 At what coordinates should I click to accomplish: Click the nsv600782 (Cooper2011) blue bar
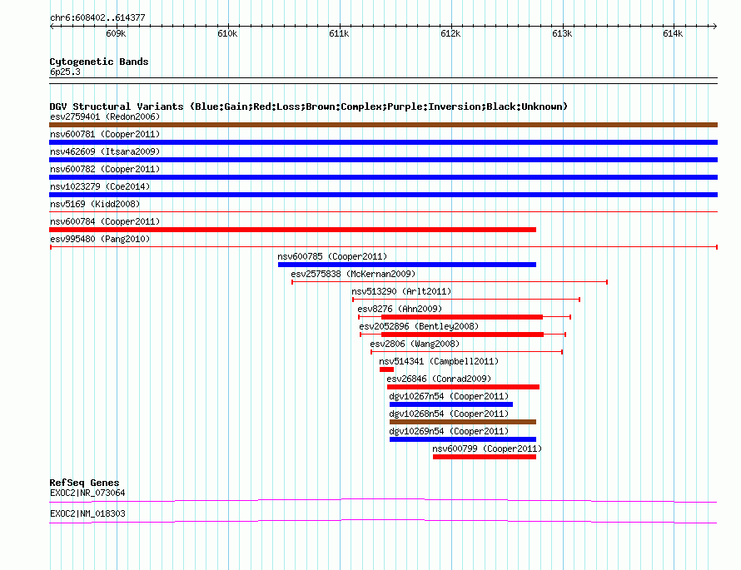383,177
